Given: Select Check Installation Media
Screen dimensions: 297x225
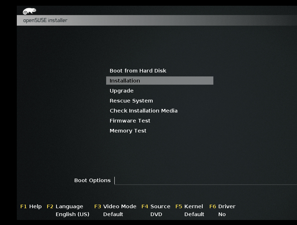Looking at the screenshot, I should pyautogui.click(x=144, y=111).
